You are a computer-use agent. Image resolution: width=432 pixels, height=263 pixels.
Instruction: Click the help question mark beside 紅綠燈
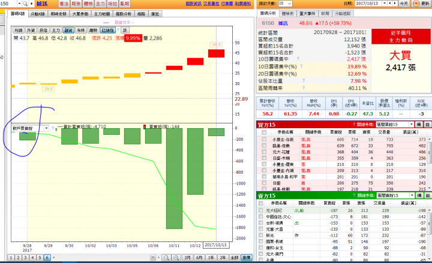tap(118, 30)
